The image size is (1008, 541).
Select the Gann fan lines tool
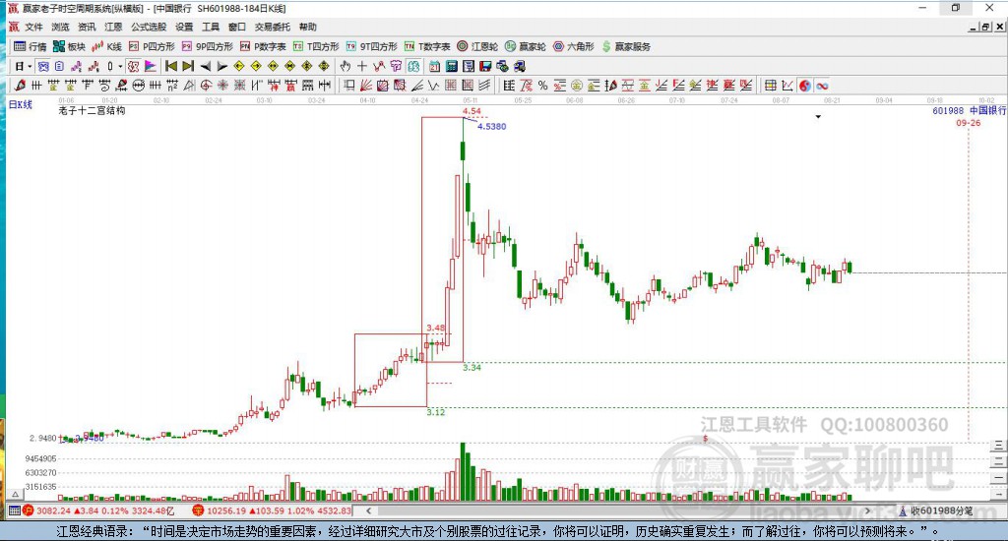point(366,86)
